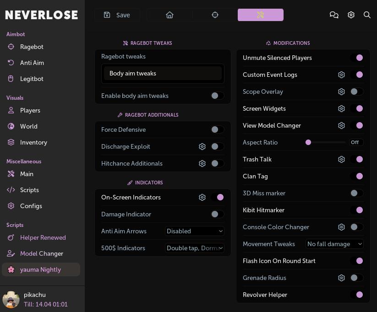
Task: Open the Movement Tweaks dropdown
Action: (334, 244)
